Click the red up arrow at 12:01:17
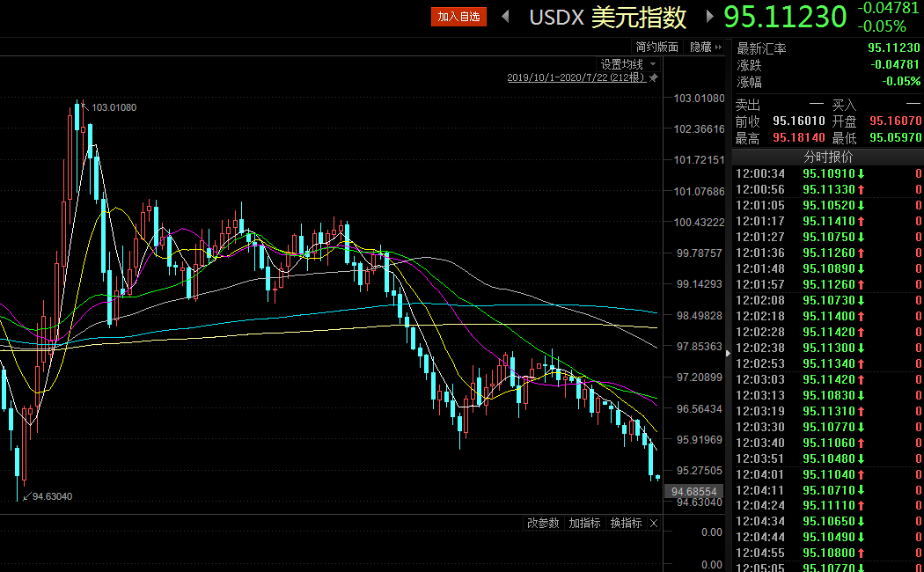This screenshot has height=572, width=924. click(x=862, y=221)
